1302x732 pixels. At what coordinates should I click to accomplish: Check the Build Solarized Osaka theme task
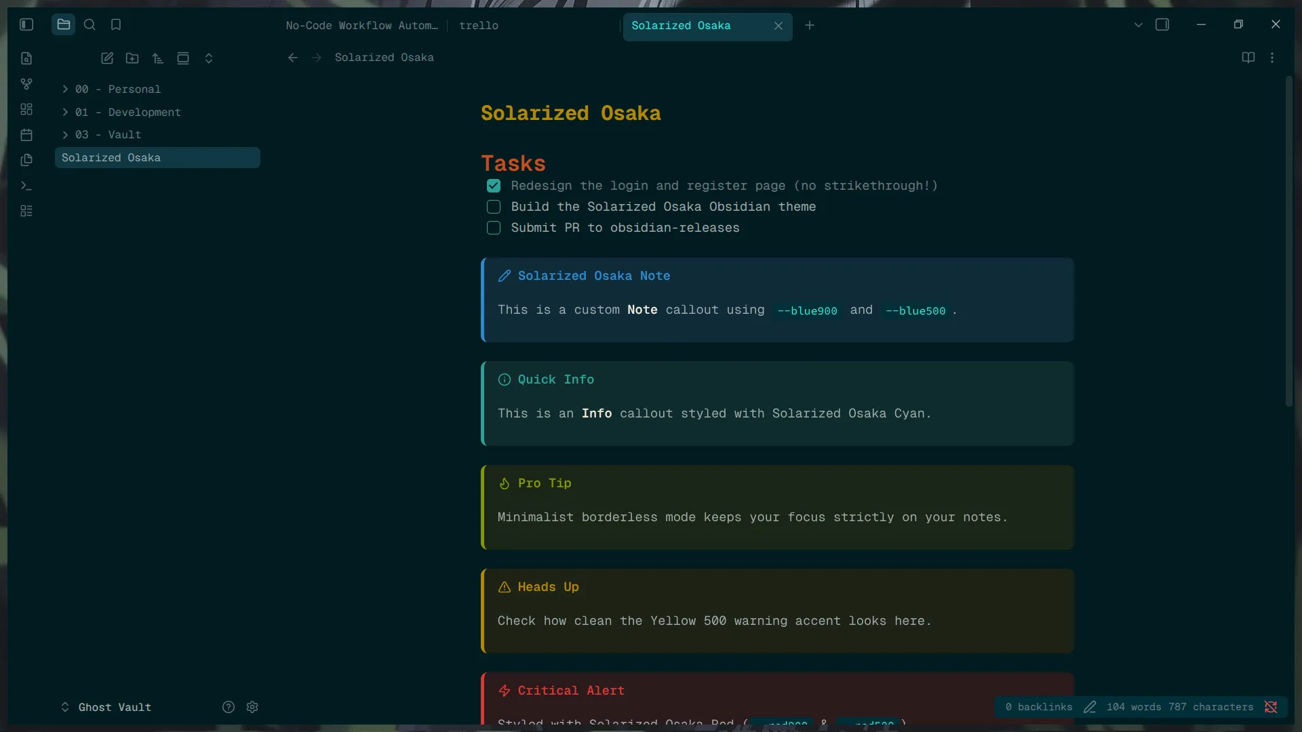[x=494, y=207]
